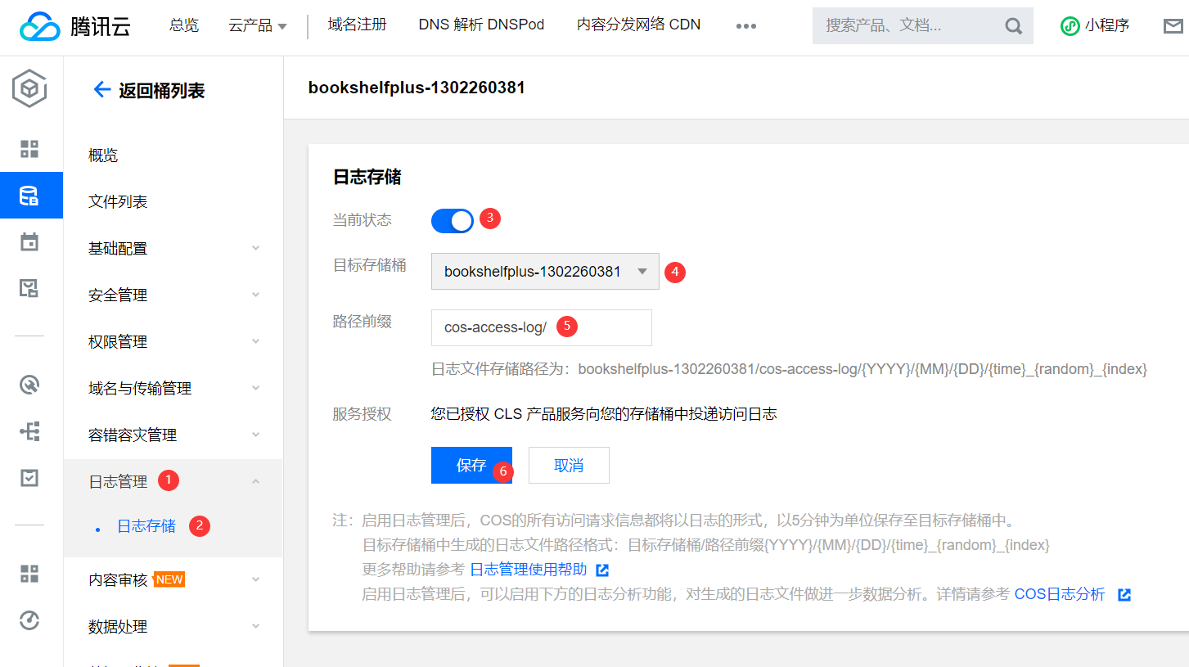
Task: Open the hexagon cube console icon in sidebar
Action: coord(29,88)
